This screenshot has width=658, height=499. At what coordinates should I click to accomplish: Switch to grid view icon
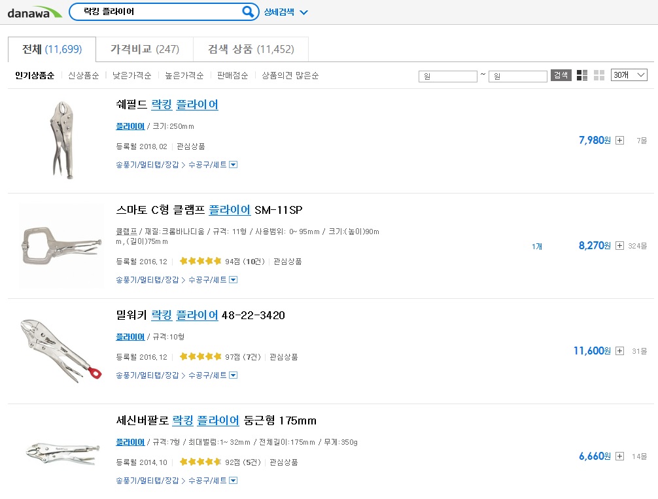click(x=599, y=75)
